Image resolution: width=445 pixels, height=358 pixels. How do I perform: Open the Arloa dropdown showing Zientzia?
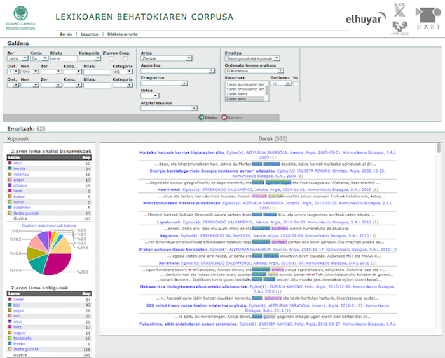coord(166,58)
